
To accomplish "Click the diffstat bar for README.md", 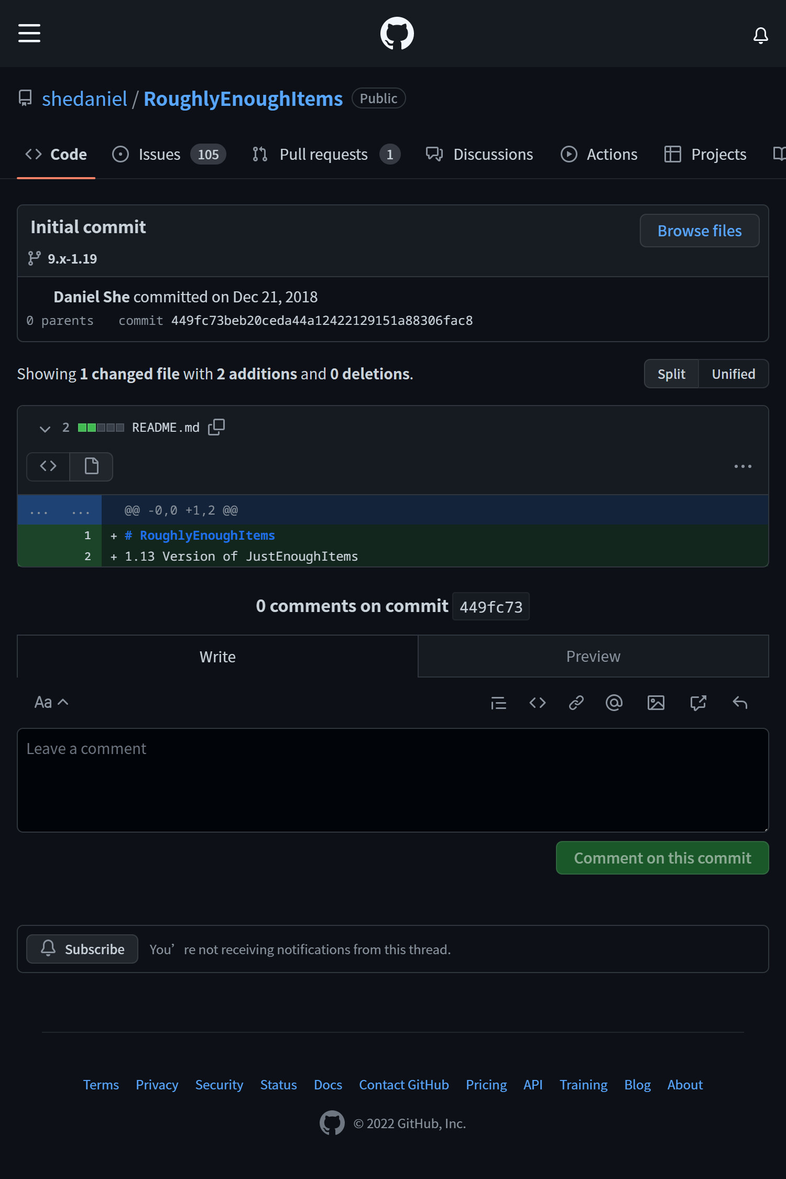I will [x=101, y=428].
